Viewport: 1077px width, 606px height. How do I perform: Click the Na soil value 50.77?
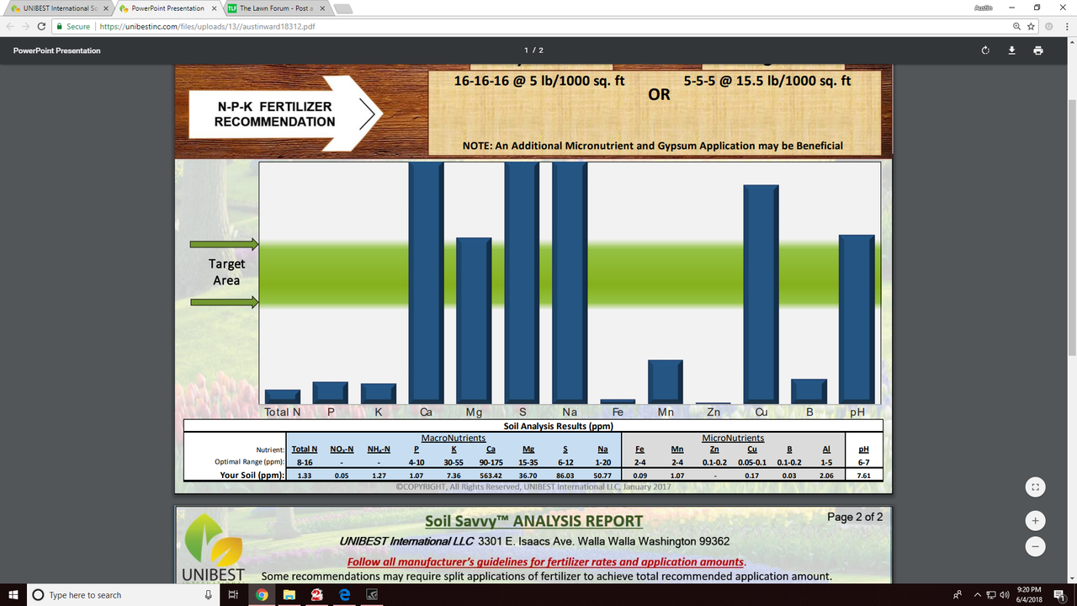pyautogui.click(x=602, y=476)
